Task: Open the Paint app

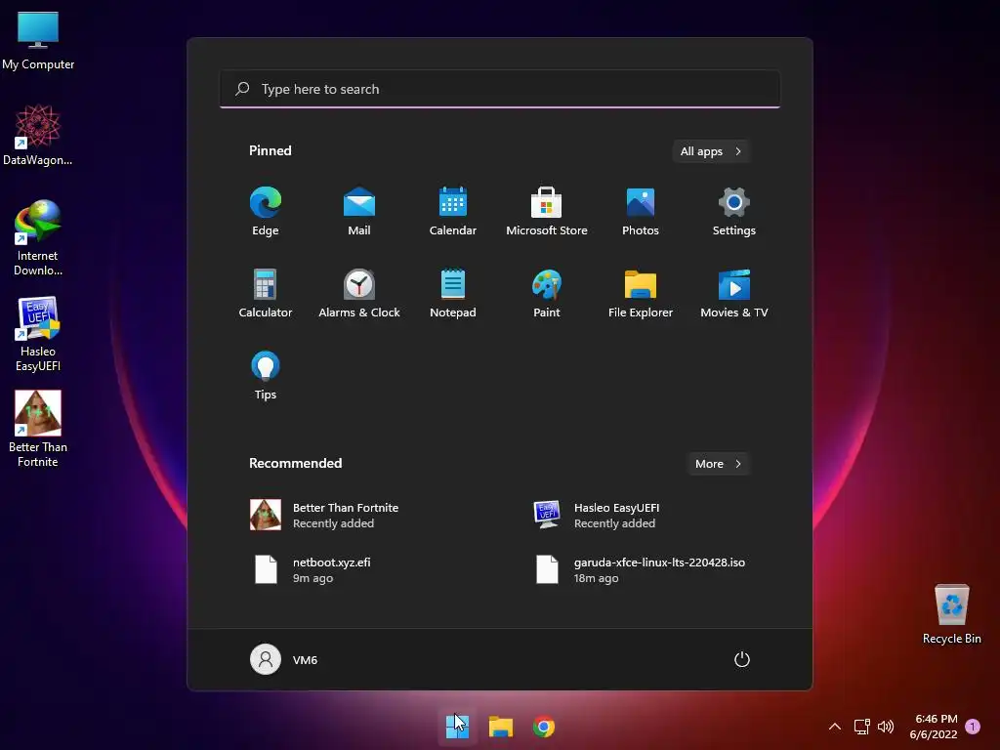Action: (x=547, y=293)
